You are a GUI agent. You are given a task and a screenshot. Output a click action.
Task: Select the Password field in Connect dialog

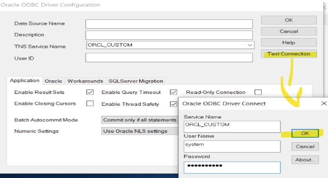pos(232,167)
